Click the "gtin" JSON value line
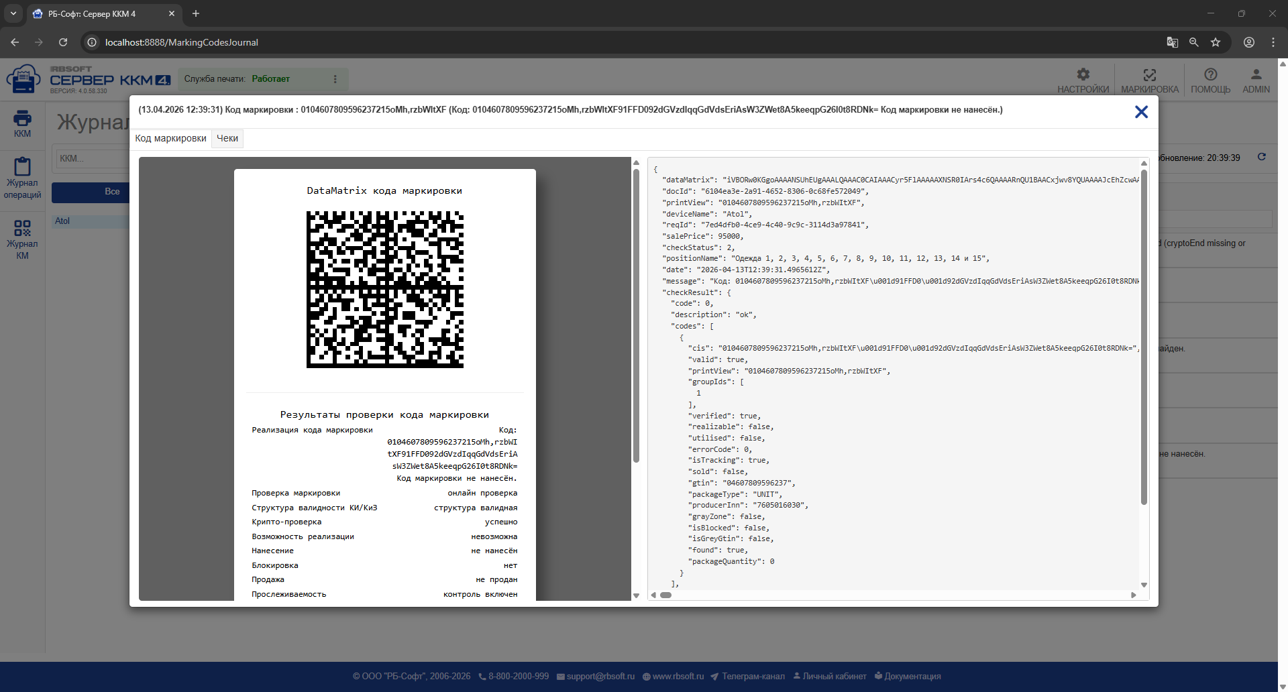The height and width of the screenshot is (692, 1288). coord(742,483)
